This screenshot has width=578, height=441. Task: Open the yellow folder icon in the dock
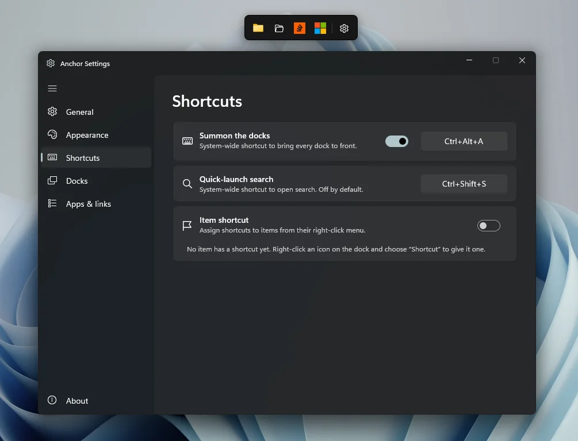click(x=258, y=28)
